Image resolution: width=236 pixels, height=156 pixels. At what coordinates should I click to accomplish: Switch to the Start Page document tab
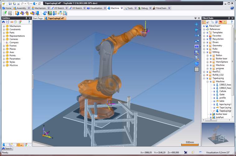click(x=38, y=18)
